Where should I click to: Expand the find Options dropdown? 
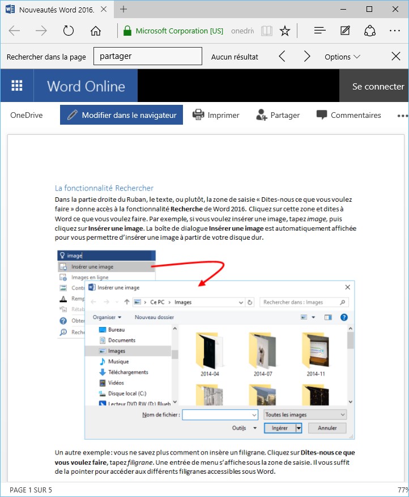342,57
